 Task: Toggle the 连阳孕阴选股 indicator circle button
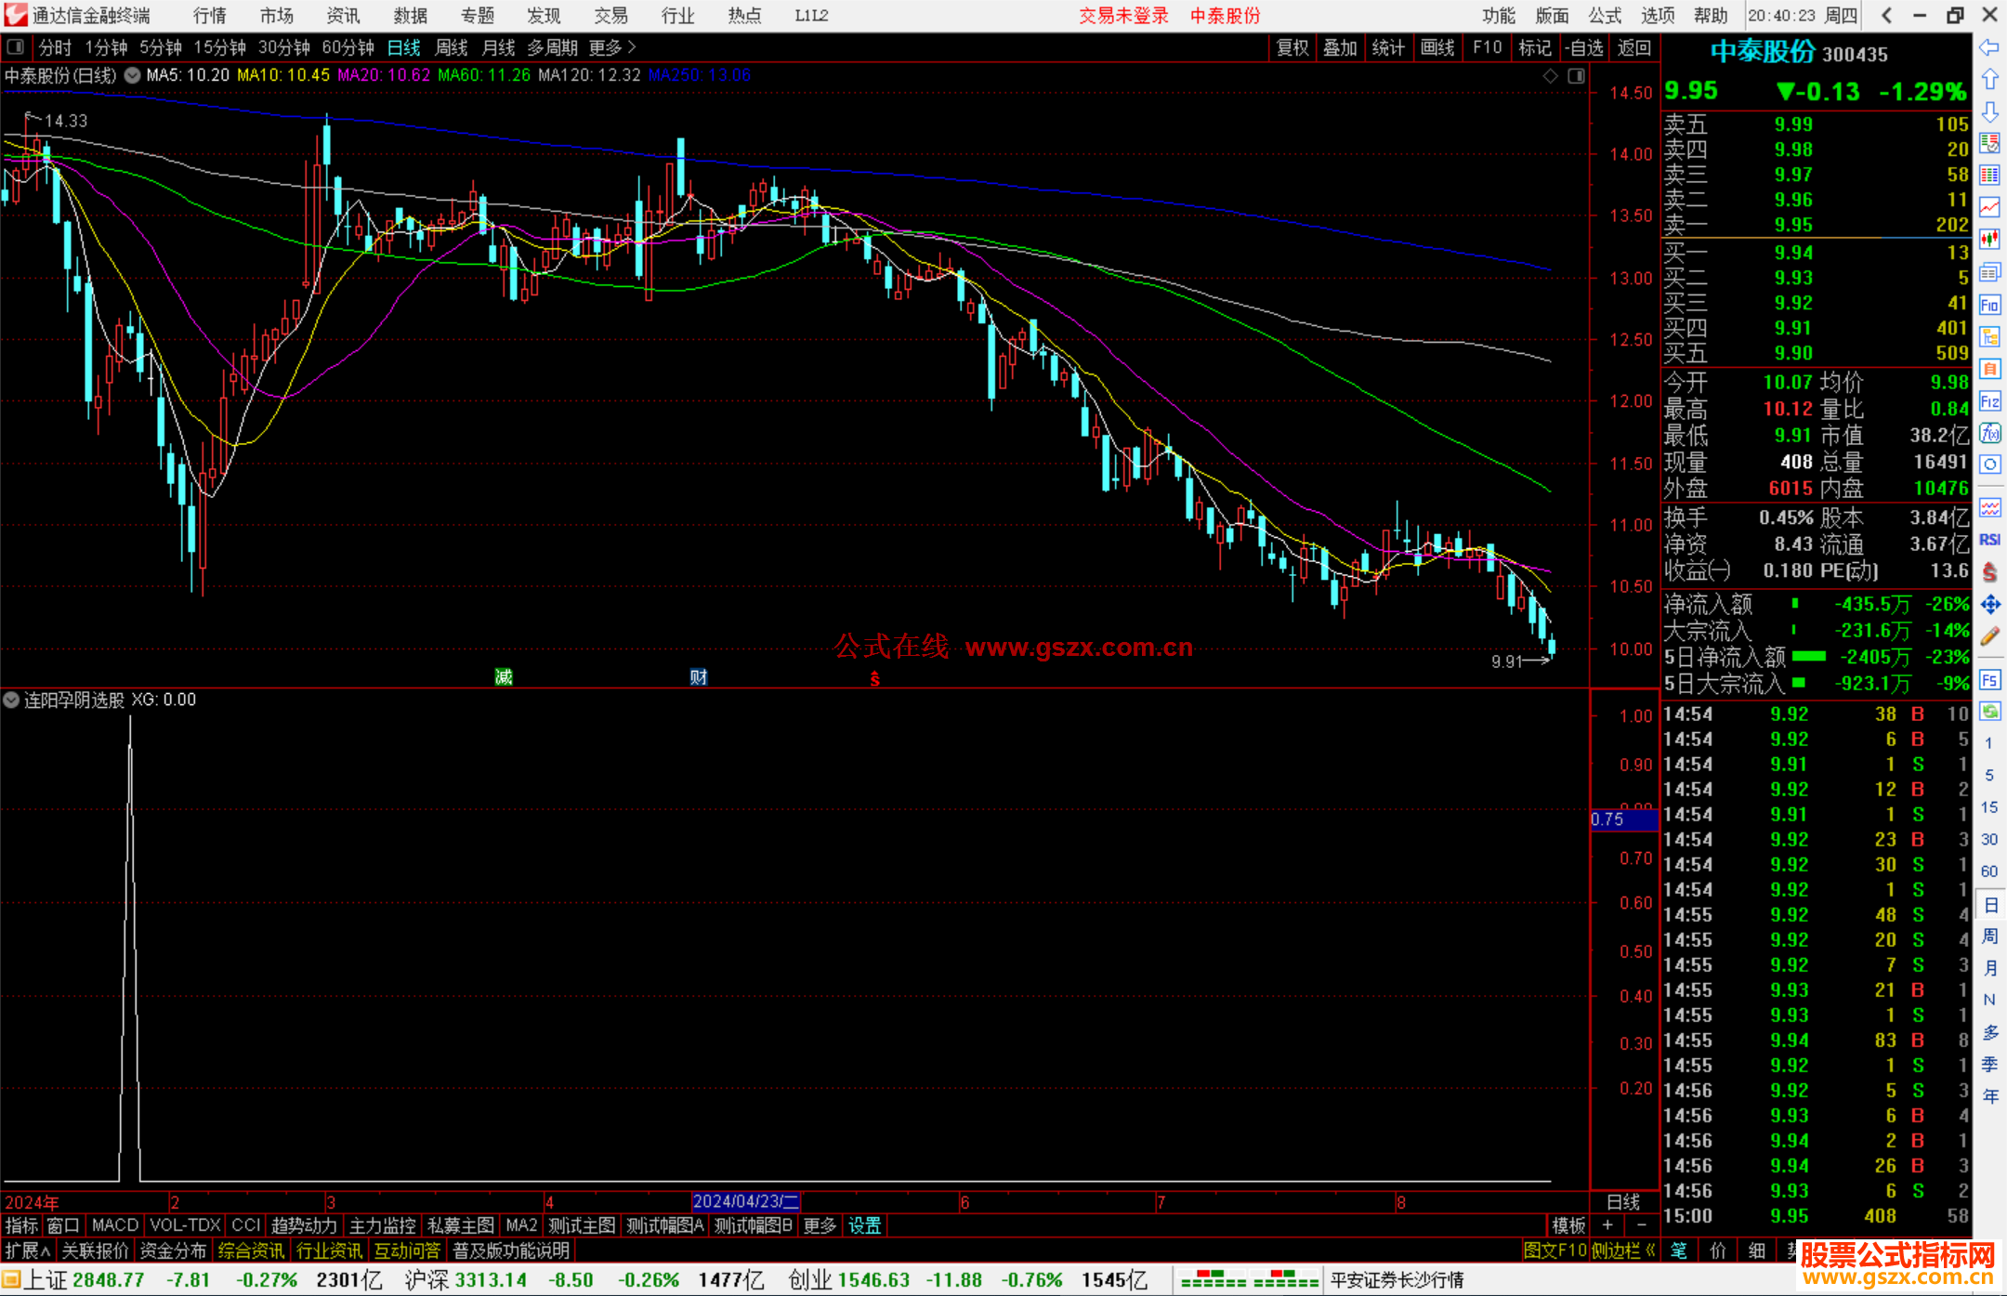click(x=11, y=700)
